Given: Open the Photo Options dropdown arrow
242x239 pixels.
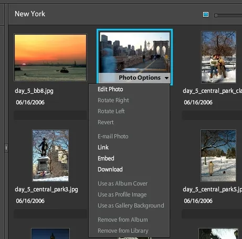Looking at the screenshot, I should 166,78.
